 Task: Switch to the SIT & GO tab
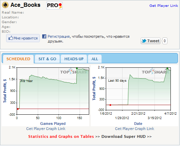pyautogui.click(x=47, y=59)
